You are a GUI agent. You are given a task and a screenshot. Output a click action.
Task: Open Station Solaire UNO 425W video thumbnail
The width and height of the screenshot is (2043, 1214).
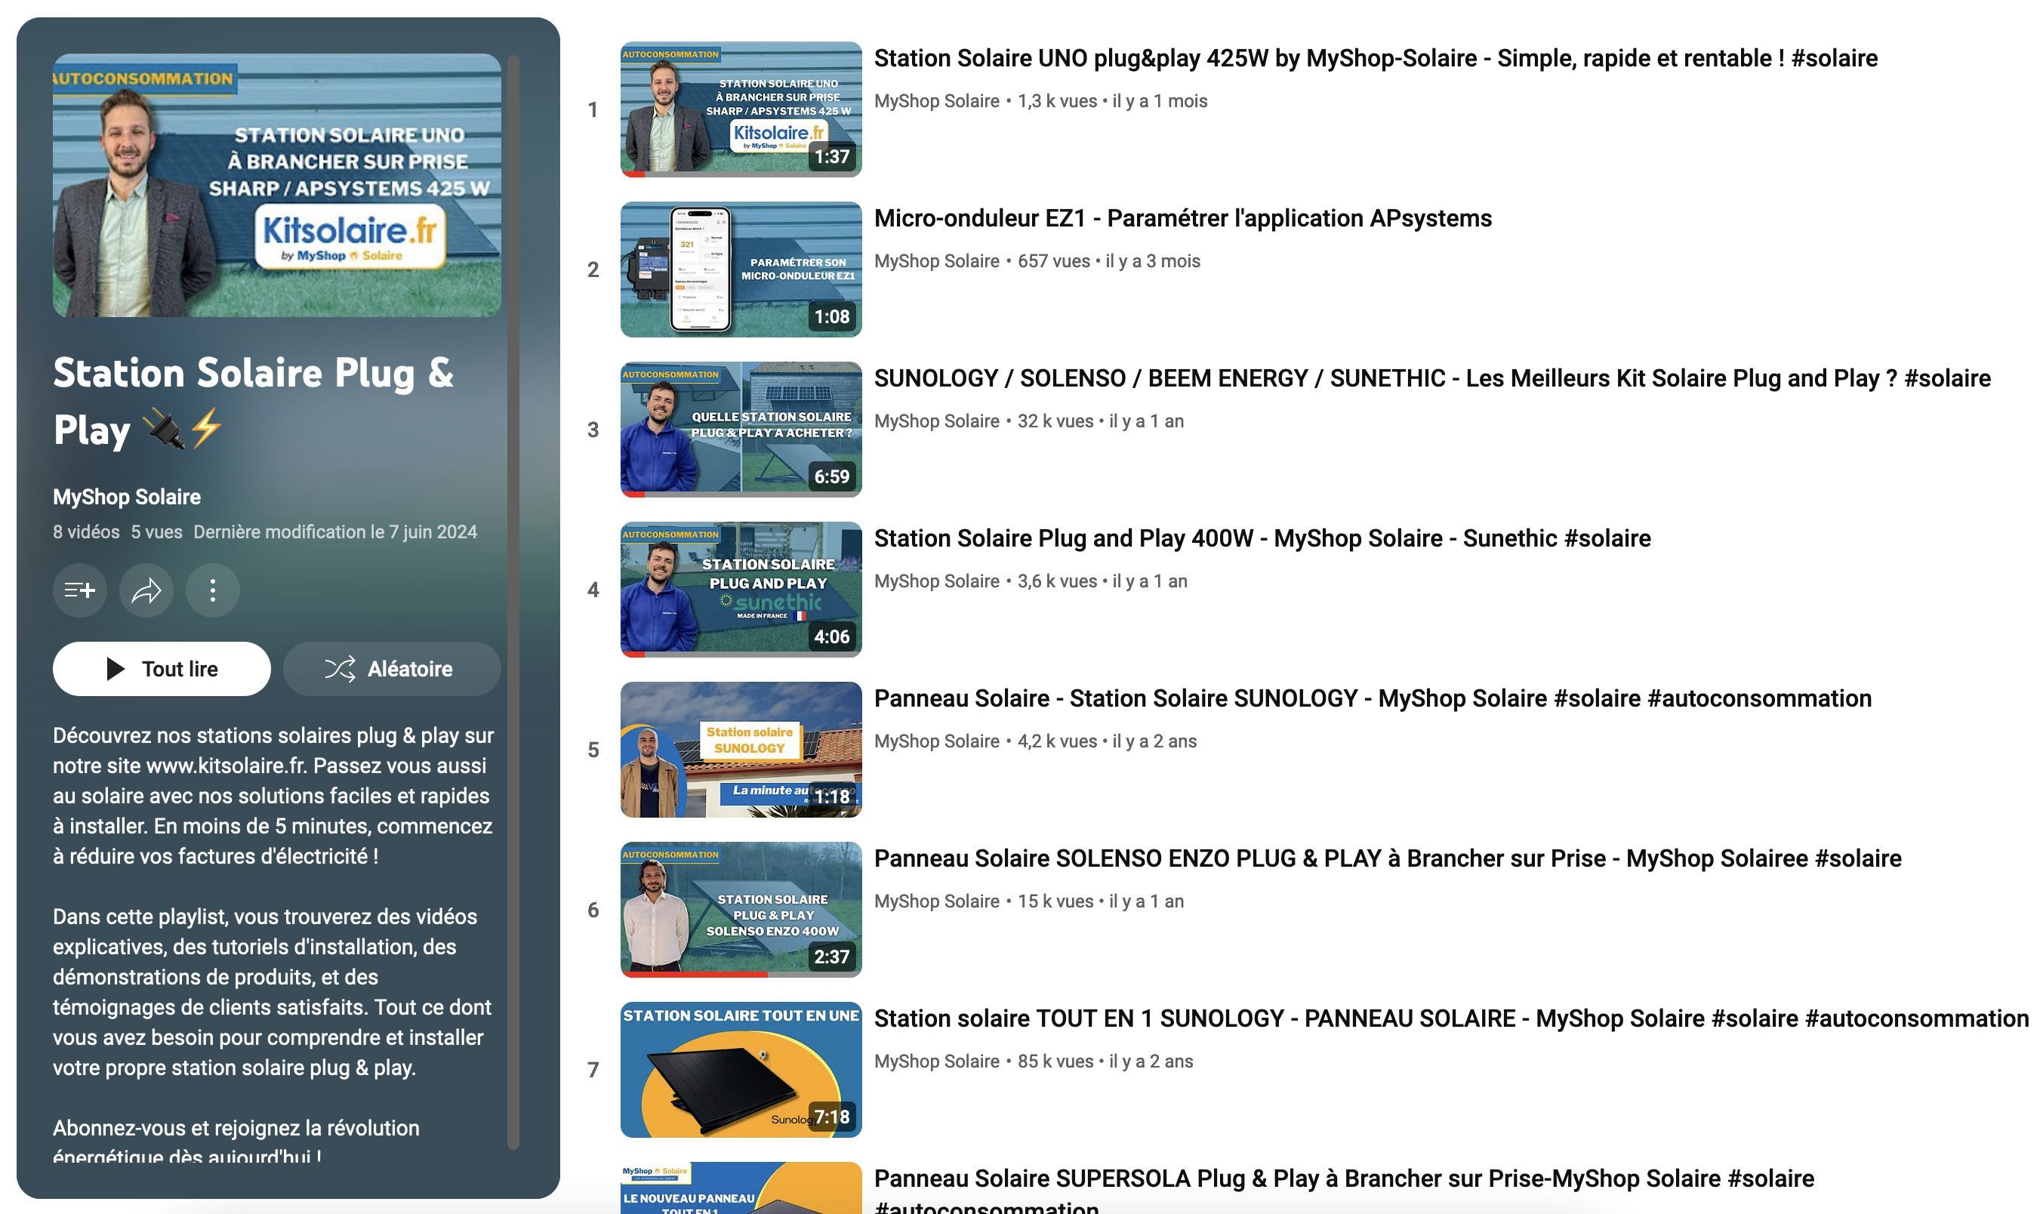tap(740, 109)
